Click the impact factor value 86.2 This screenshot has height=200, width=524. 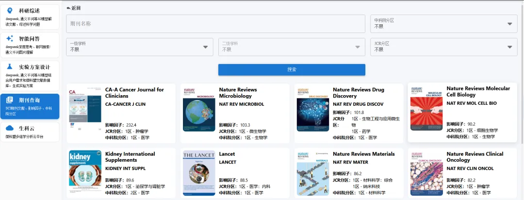(358, 174)
